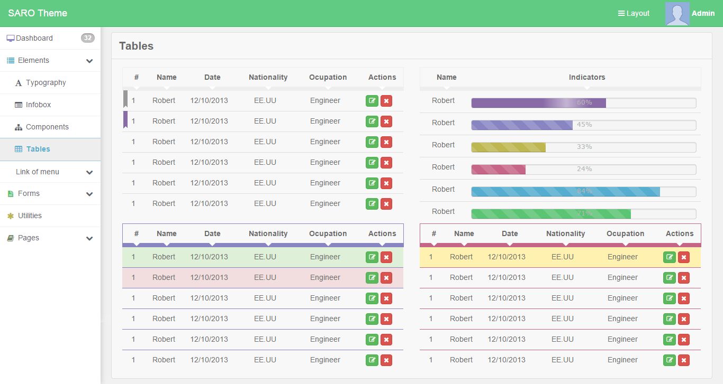Open the Tables menu item
723x384 pixels.
[38, 149]
